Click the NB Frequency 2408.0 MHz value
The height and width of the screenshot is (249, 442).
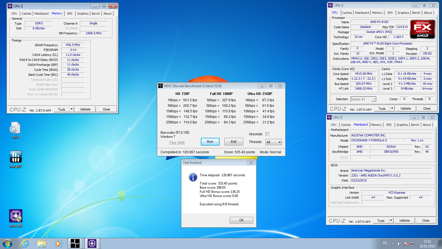[94, 33]
